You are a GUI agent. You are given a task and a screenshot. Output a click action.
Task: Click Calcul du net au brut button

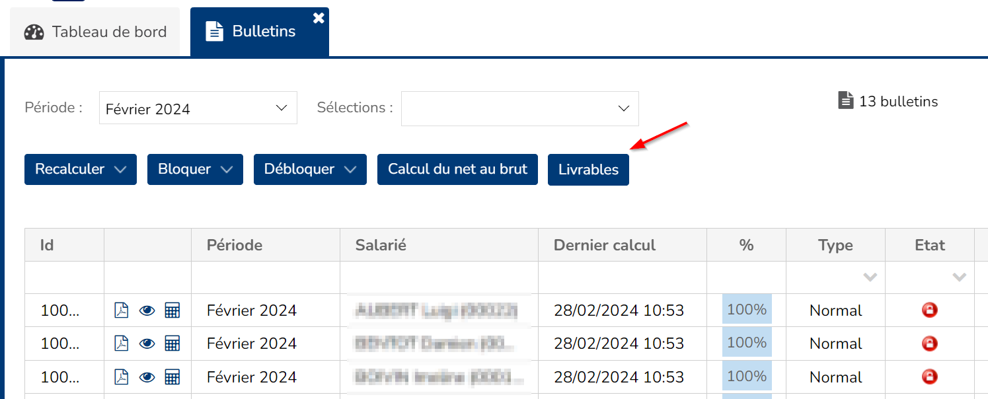point(457,169)
